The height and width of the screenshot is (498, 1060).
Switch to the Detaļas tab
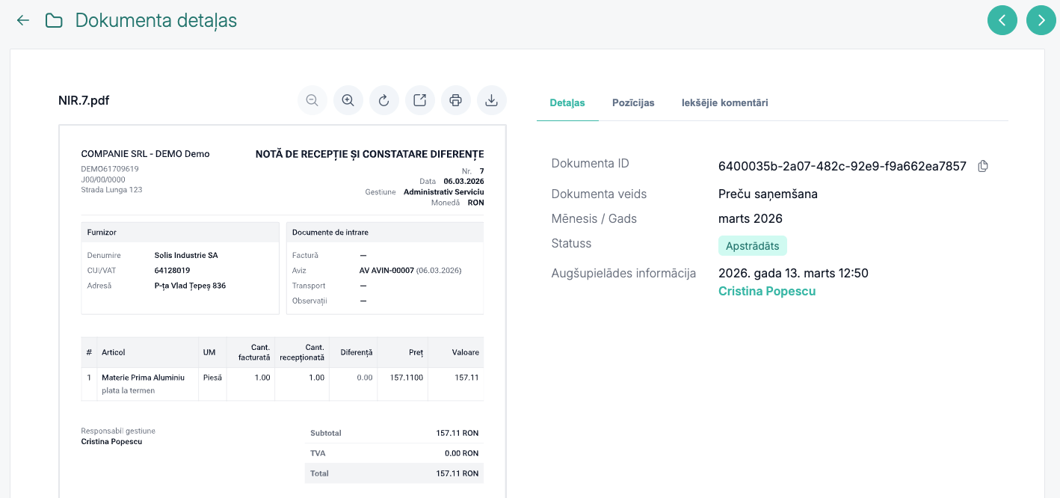[567, 102]
